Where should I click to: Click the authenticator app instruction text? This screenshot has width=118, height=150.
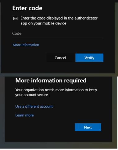tap(59, 21)
